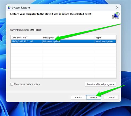Click the Current time zone label
This screenshot has height=116, width=131.
click(26, 30)
